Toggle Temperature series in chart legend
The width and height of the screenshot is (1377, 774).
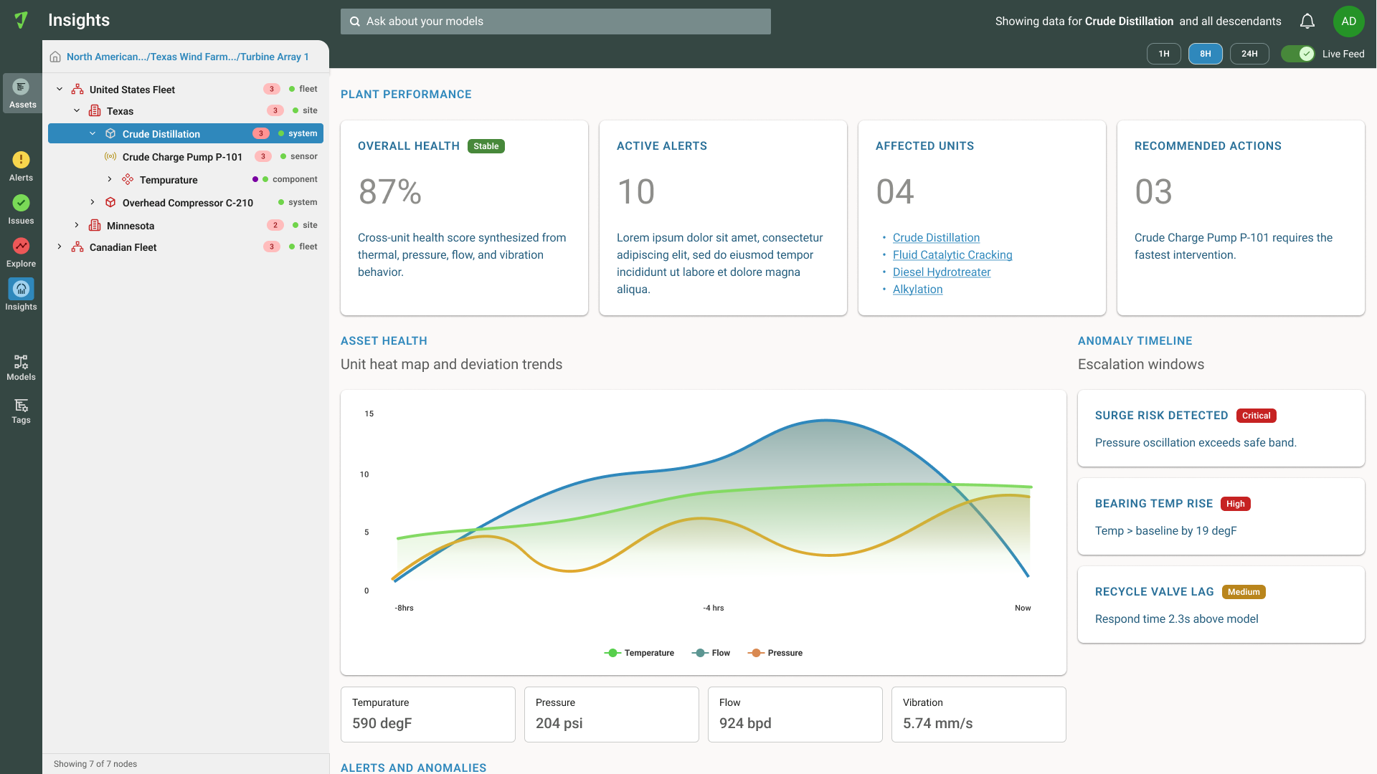639,653
